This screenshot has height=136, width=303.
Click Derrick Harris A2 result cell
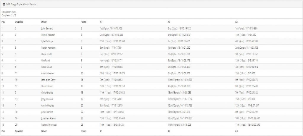179,86
